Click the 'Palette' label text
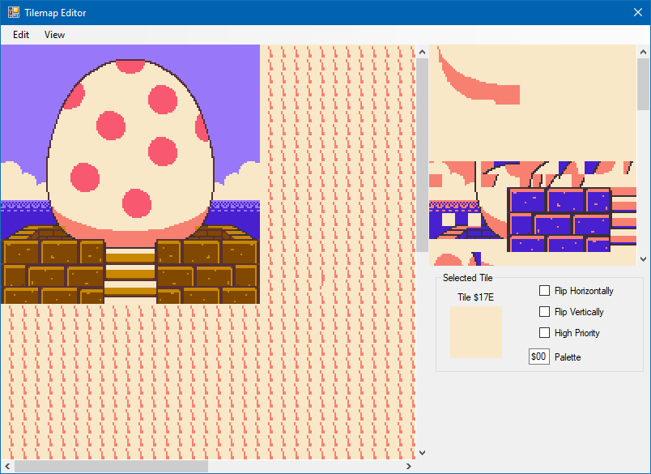This screenshot has width=651, height=474. (568, 357)
